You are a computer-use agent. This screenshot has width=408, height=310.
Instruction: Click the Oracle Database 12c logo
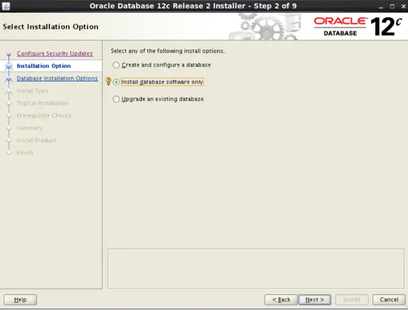pos(358,26)
